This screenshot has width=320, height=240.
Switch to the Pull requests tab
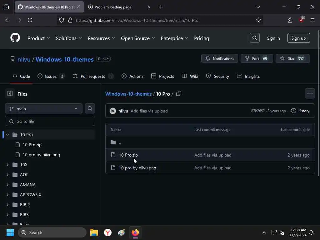tap(93, 76)
